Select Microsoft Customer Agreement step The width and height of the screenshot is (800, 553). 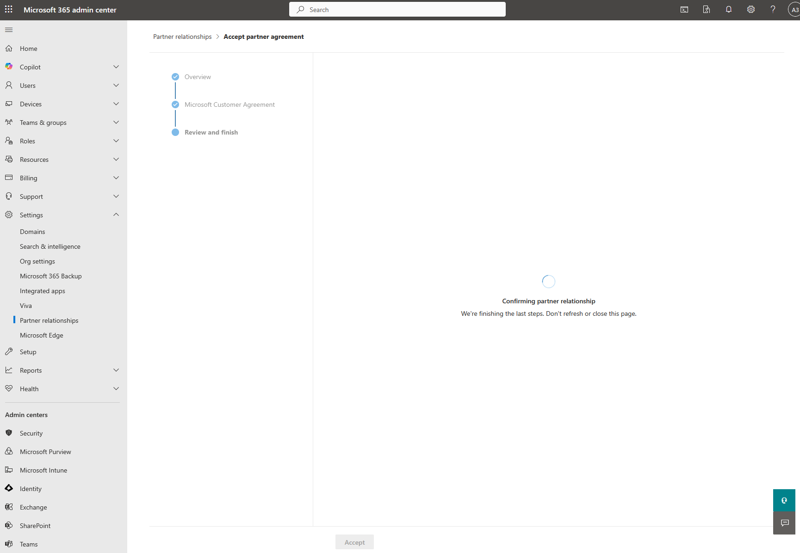[x=229, y=104]
